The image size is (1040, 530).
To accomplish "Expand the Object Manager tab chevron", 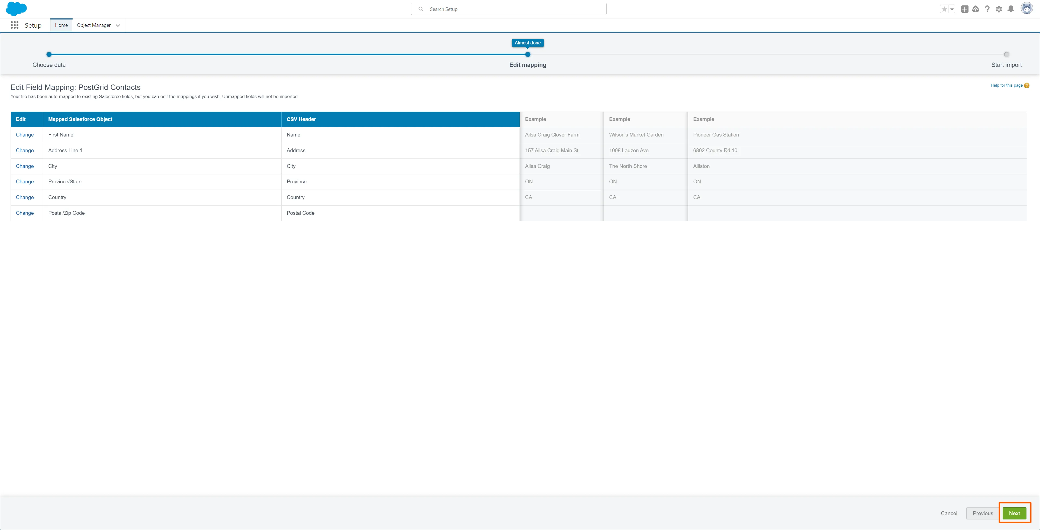I will click(x=118, y=25).
